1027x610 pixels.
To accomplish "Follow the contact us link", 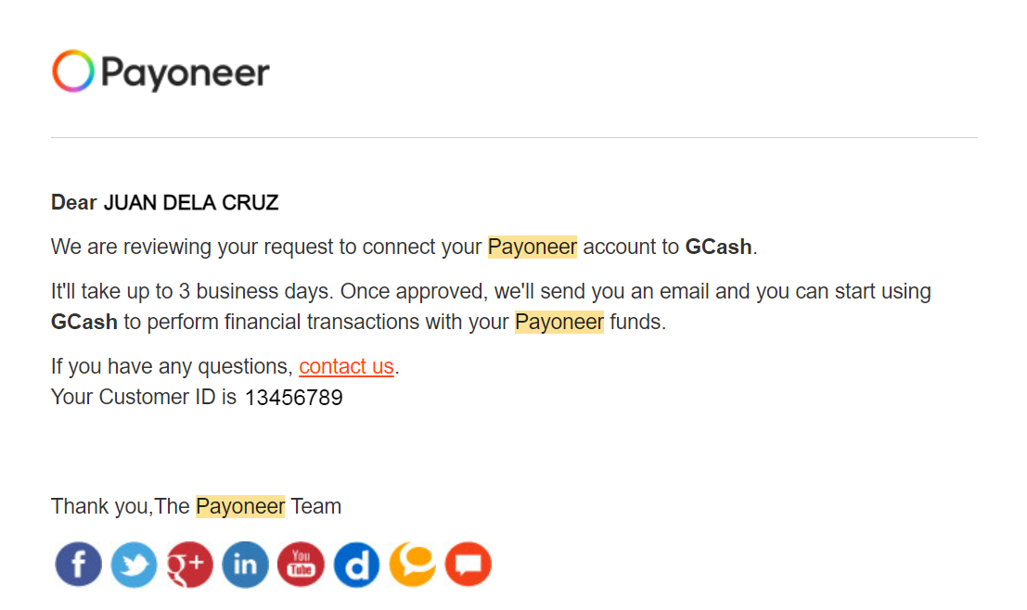I will 346,366.
